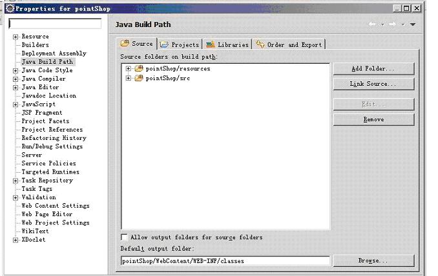Click the pointShop/resources source folder icon
This screenshot has width=438, height=276.
click(x=139, y=68)
